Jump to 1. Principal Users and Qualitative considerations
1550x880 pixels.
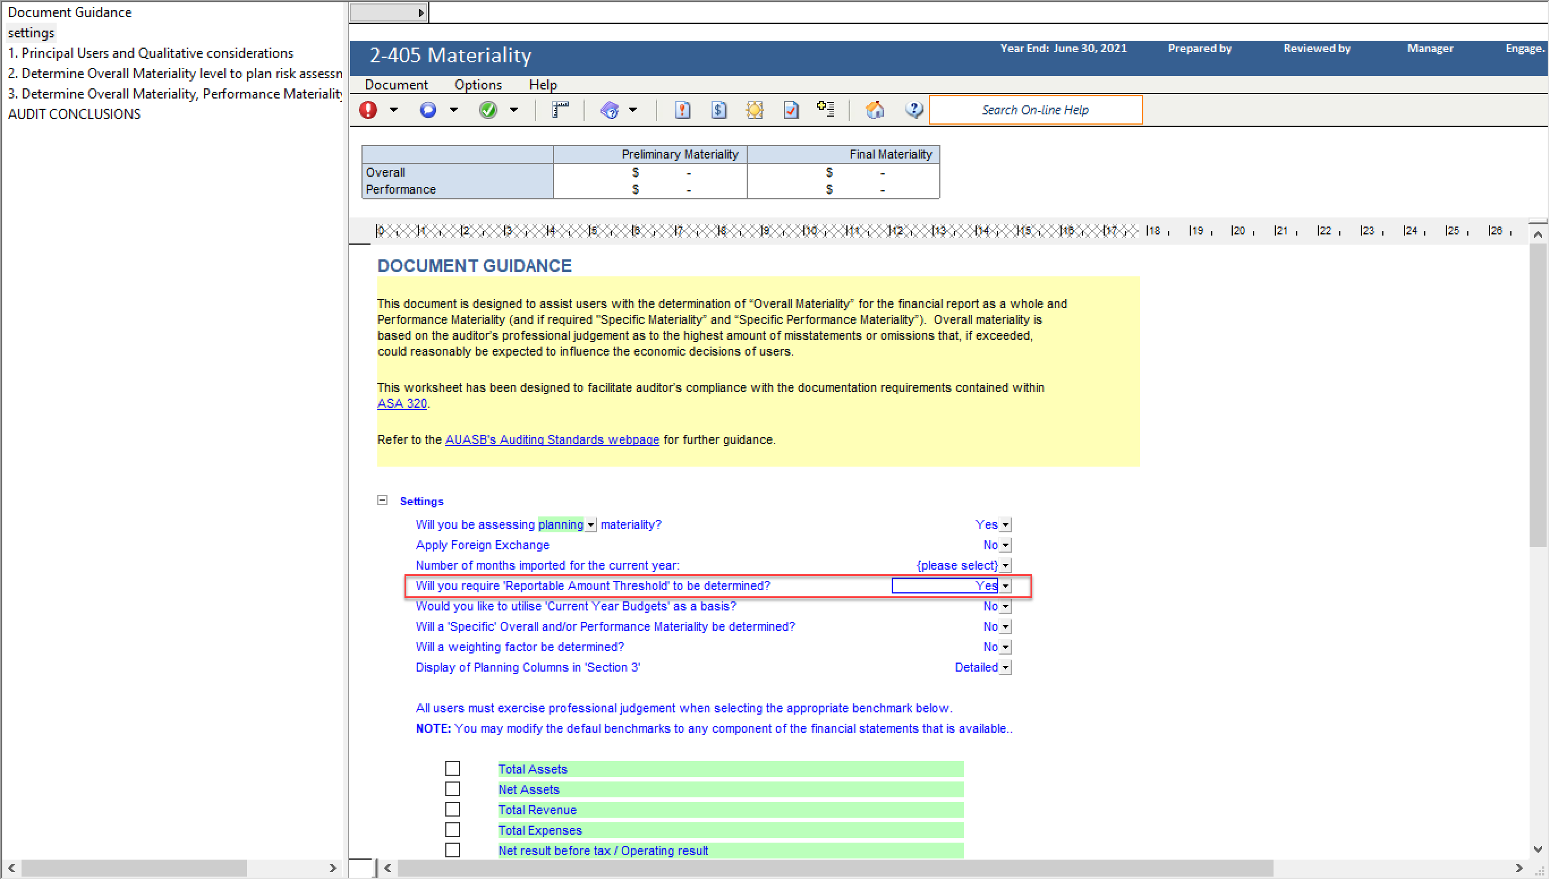pyautogui.click(x=151, y=53)
